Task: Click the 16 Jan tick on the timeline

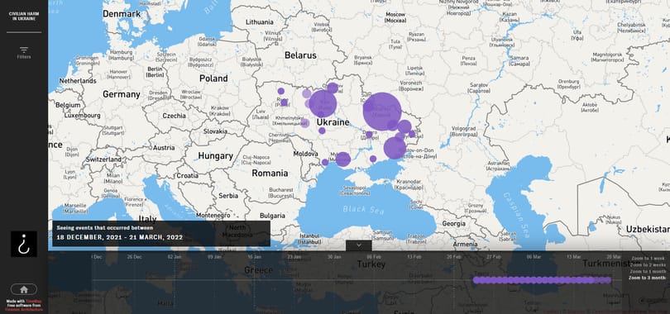Action: (x=254, y=257)
